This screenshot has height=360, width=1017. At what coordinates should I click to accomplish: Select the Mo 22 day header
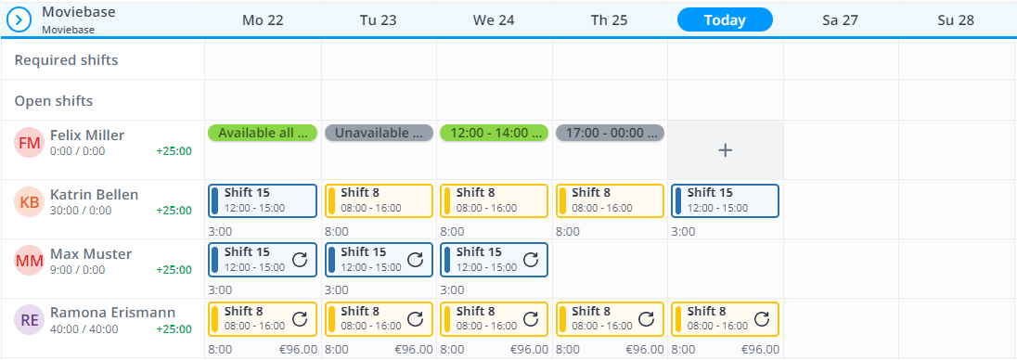pos(263,20)
